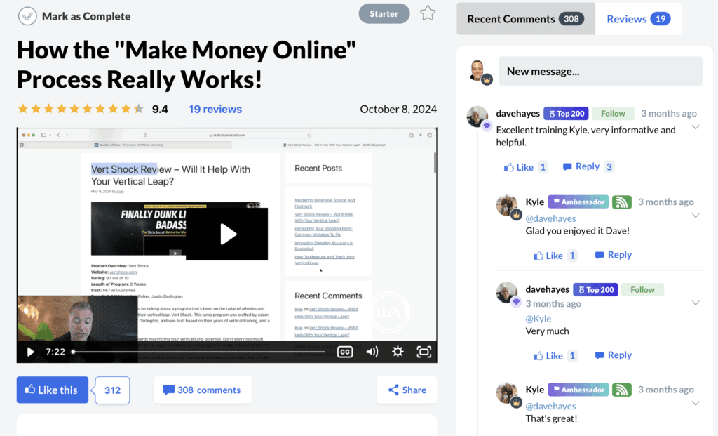
Task: Open the 308 comments button
Action: click(x=203, y=390)
